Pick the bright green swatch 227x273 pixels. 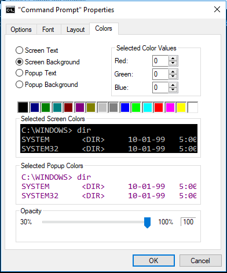pyautogui.click(x=136, y=107)
